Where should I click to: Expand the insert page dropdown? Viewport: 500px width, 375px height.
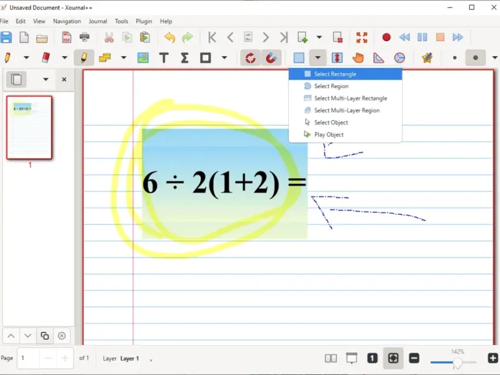tap(319, 37)
